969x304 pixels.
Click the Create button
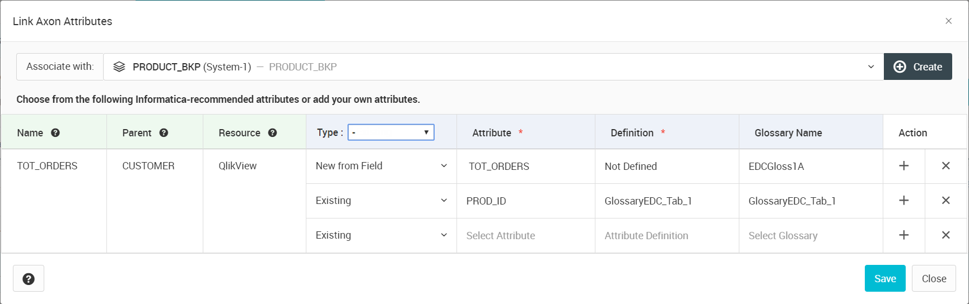point(917,67)
